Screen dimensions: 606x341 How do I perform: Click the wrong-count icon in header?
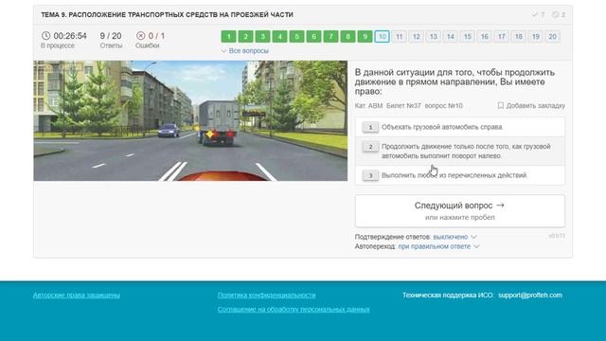(556, 15)
